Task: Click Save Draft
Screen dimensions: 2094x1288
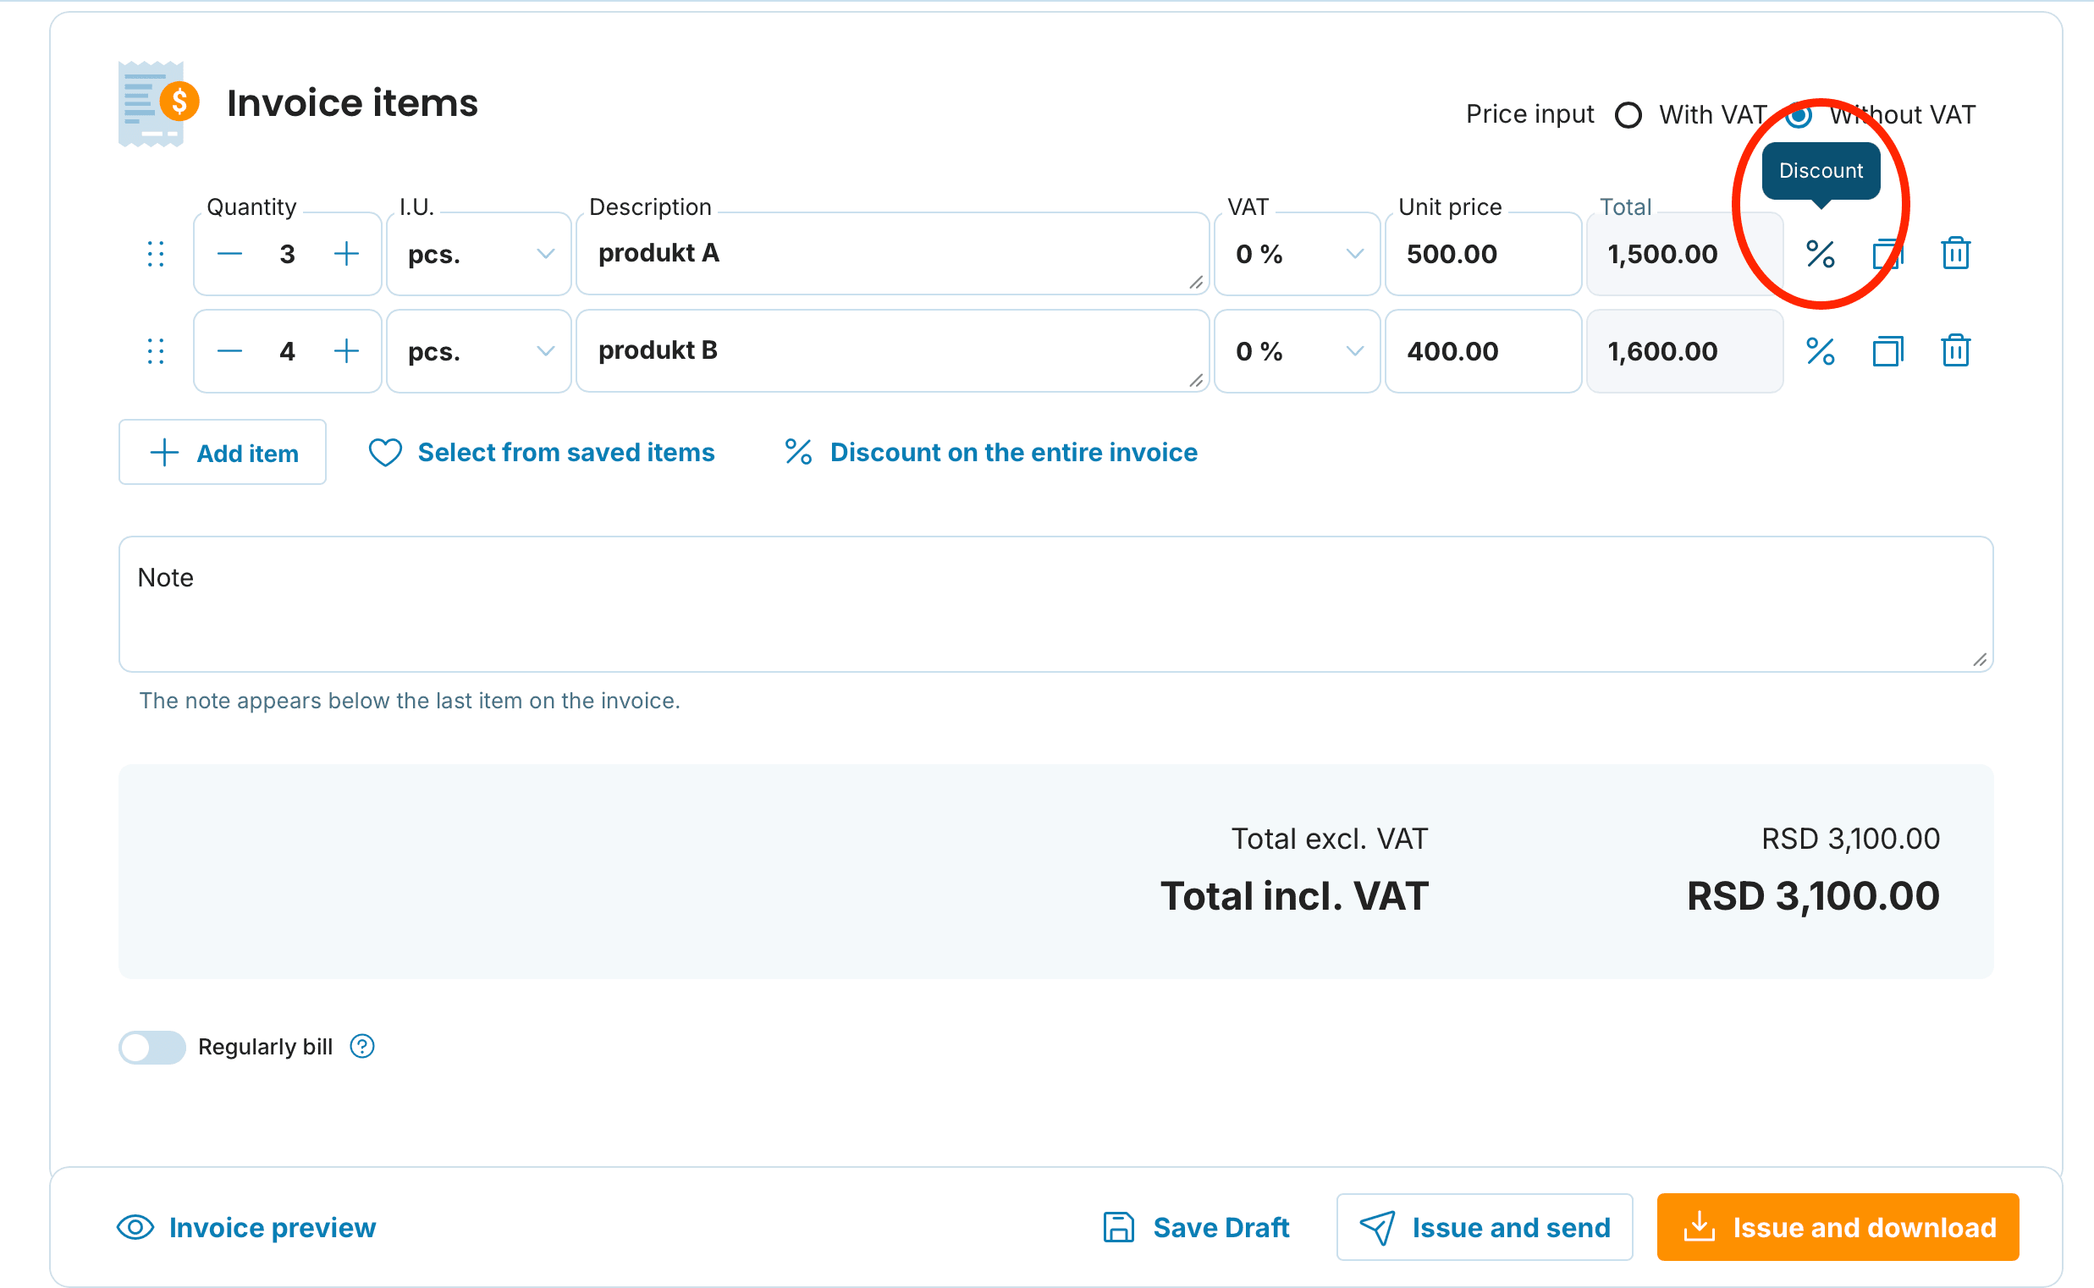Action: [x=1196, y=1228]
